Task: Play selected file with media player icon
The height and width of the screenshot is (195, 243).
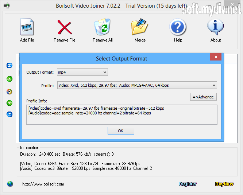Action: [x=9, y=91]
